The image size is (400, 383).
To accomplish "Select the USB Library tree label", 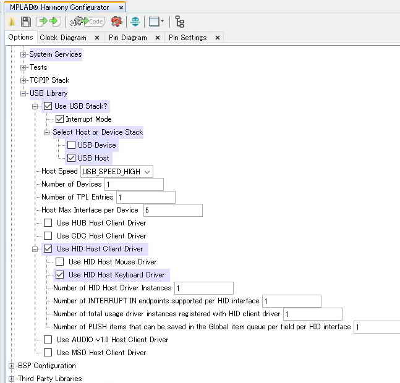I will 48,93.
